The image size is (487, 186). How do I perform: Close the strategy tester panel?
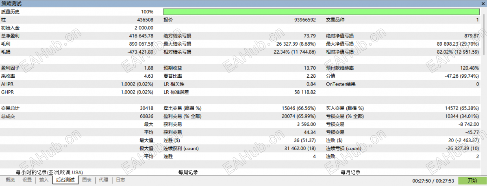coord(483,3)
